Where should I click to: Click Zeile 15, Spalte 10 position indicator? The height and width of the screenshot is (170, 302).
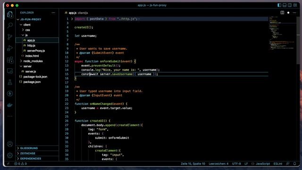(x=193, y=164)
